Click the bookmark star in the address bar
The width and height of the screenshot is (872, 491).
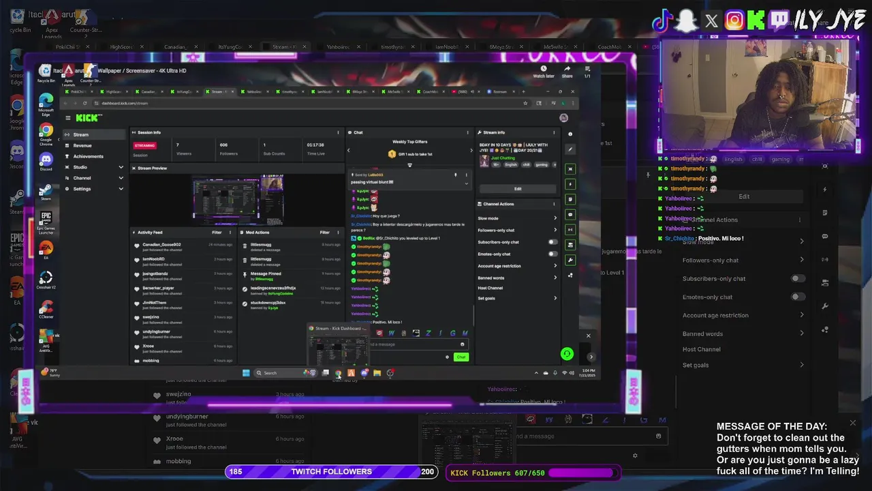pos(525,103)
